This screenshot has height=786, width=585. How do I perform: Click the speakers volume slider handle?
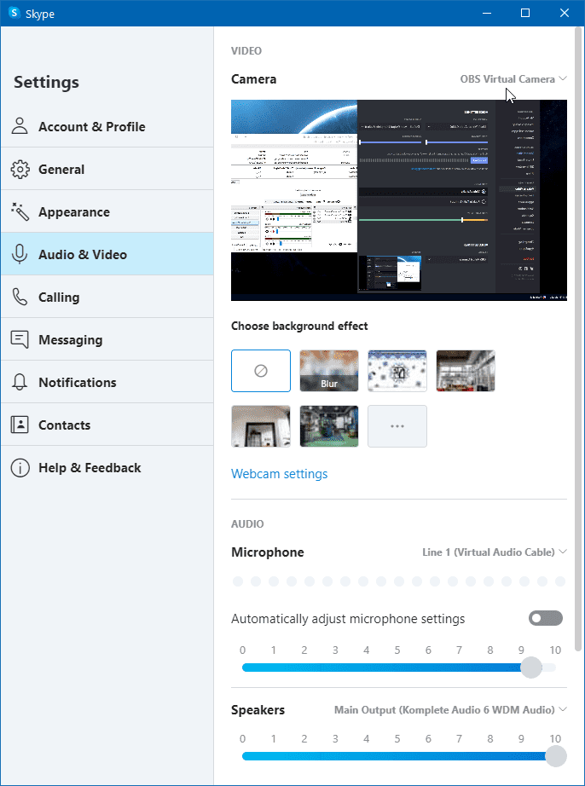pyautogui.click(x=555, y=756)
